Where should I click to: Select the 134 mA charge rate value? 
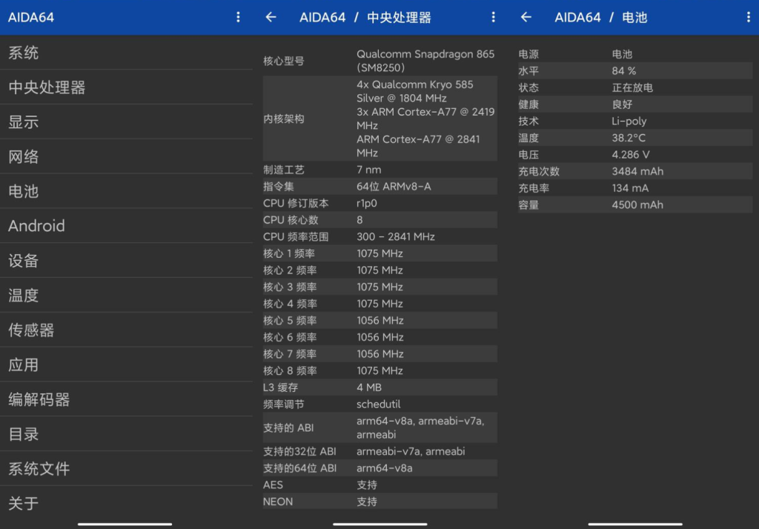point(630,188)
